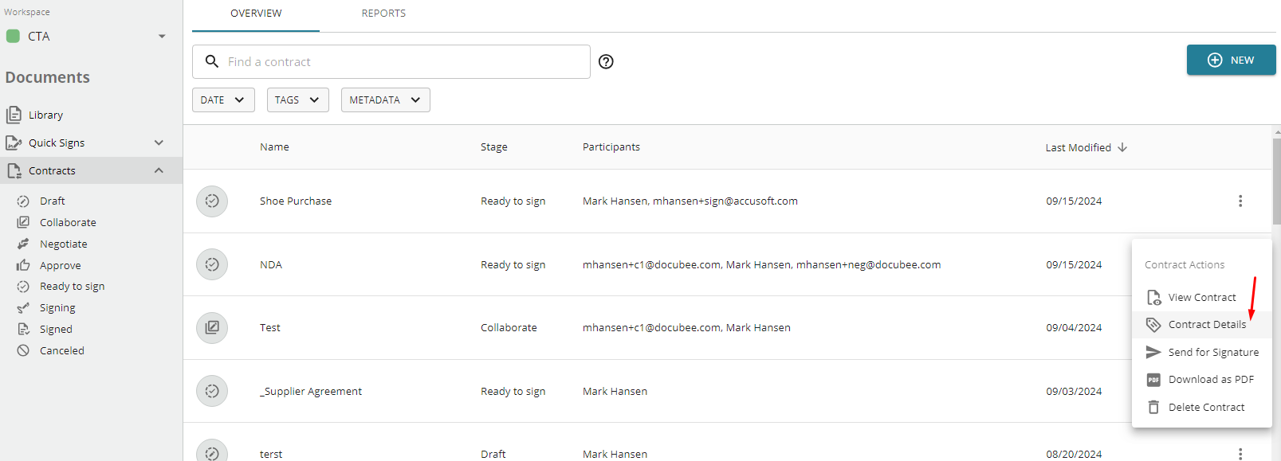Click the Test row collaborate icon
This screenshot has width=1281, height=461.
[x=212, y=327]
